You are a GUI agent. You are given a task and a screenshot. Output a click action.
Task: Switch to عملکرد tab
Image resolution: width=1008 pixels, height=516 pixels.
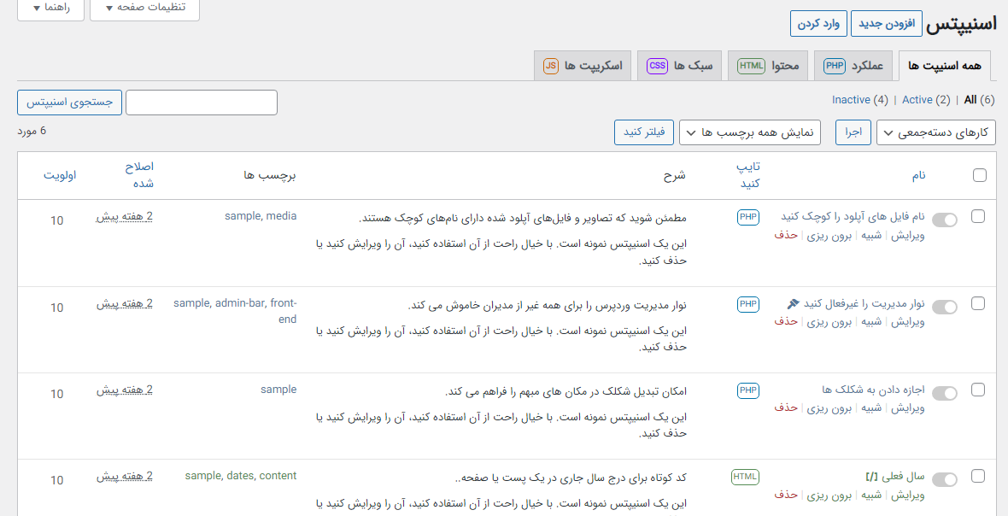click(x=853, y=66)
